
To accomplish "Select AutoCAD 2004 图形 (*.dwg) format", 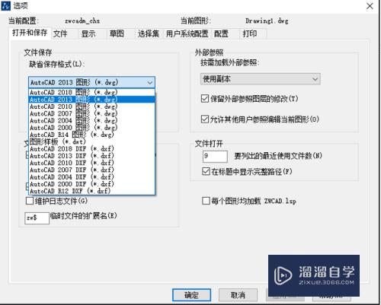I will click(91, 120).
